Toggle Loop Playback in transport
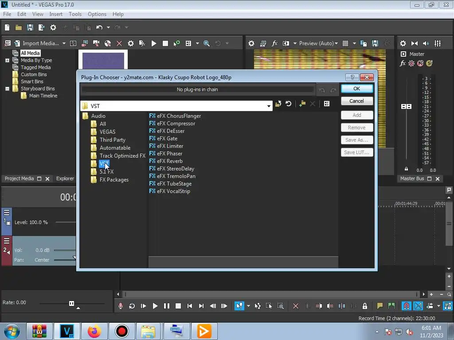This screenshot has height=340, width=454. (x=132, y=306)
